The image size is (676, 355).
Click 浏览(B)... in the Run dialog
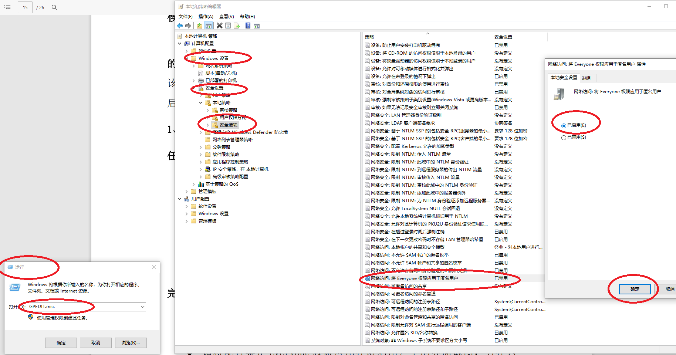point(131,343)
